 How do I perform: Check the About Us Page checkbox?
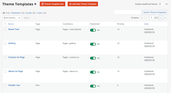click(5, 72)
